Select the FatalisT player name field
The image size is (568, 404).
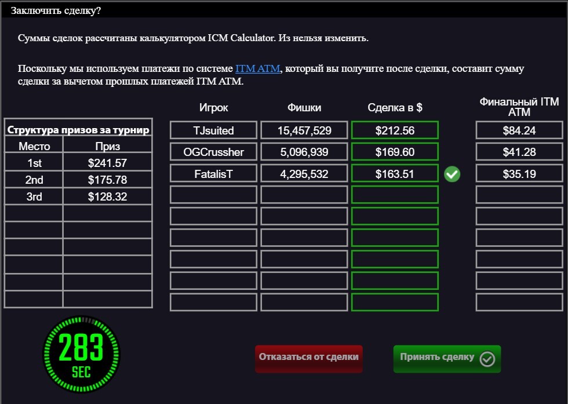(213, 174)
